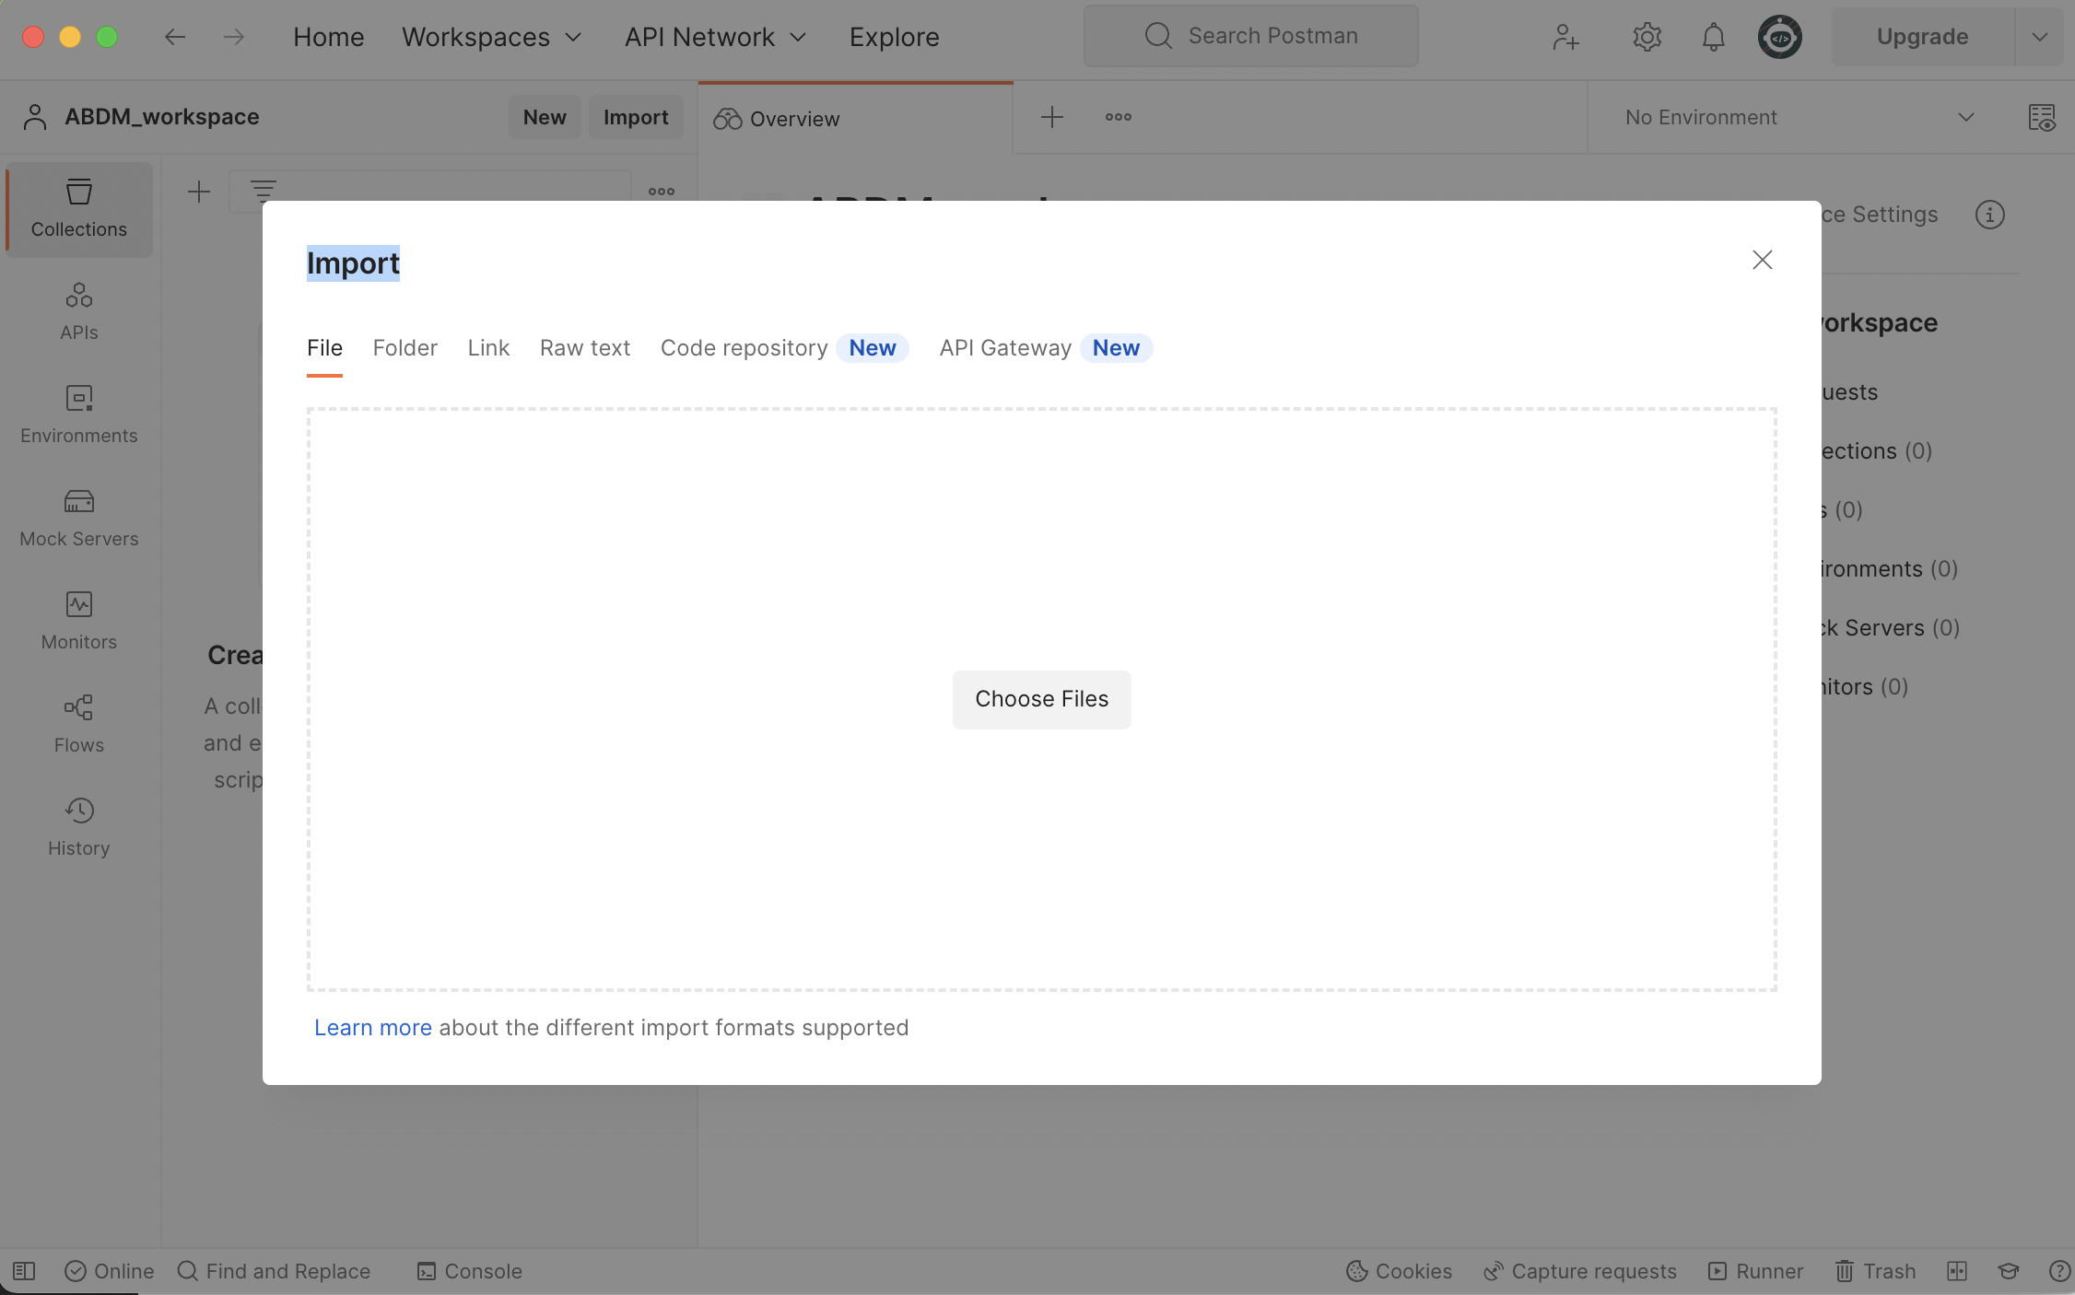
Task: Create new collection with plus icon
Action: click(x=199, y=192)
